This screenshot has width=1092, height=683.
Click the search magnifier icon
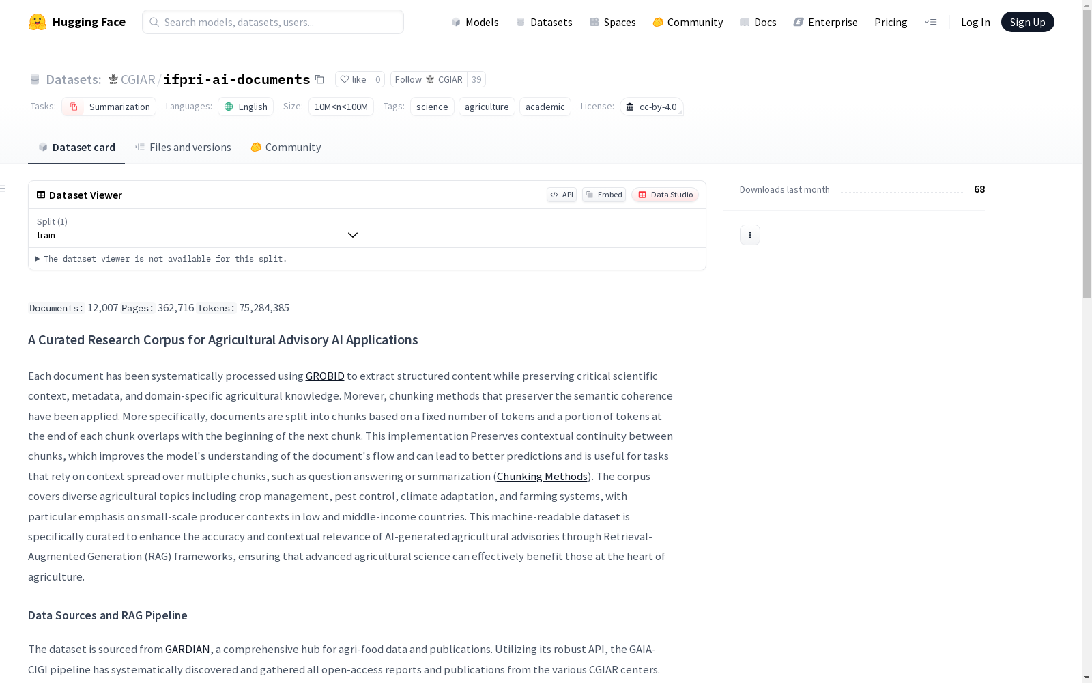click(x=154, y=22)
